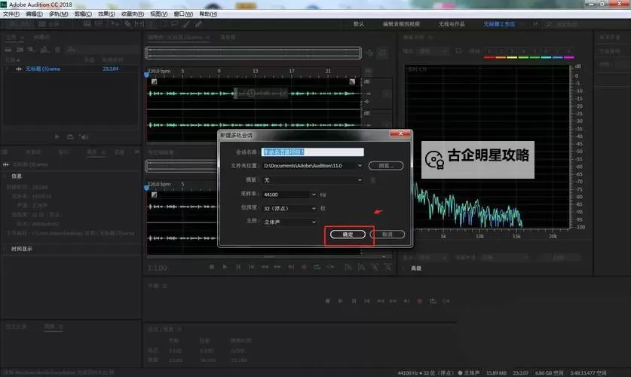The image size is (631, 377).
Task: Click the magenta hold color swatch
Action: [569, 57]
